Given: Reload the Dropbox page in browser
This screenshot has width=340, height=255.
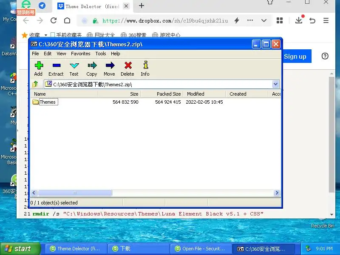Looking at the screenshot, I should (x=54, y=20).
